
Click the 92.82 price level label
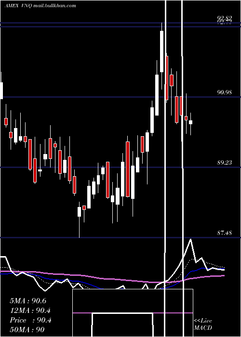(225, 18)
